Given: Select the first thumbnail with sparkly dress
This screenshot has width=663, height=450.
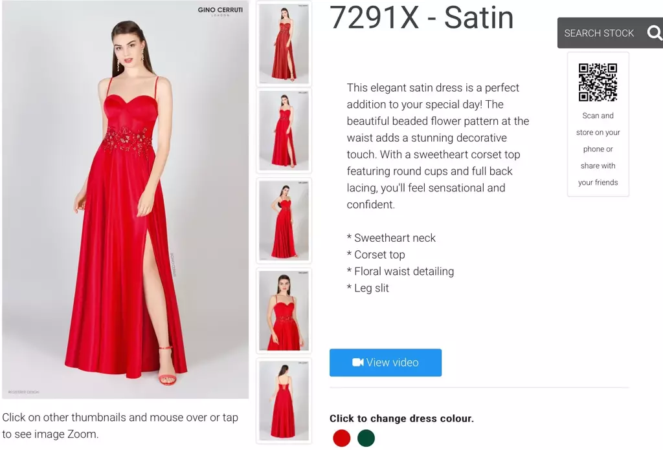Looking at the screenshot, I should coord(284,43).
